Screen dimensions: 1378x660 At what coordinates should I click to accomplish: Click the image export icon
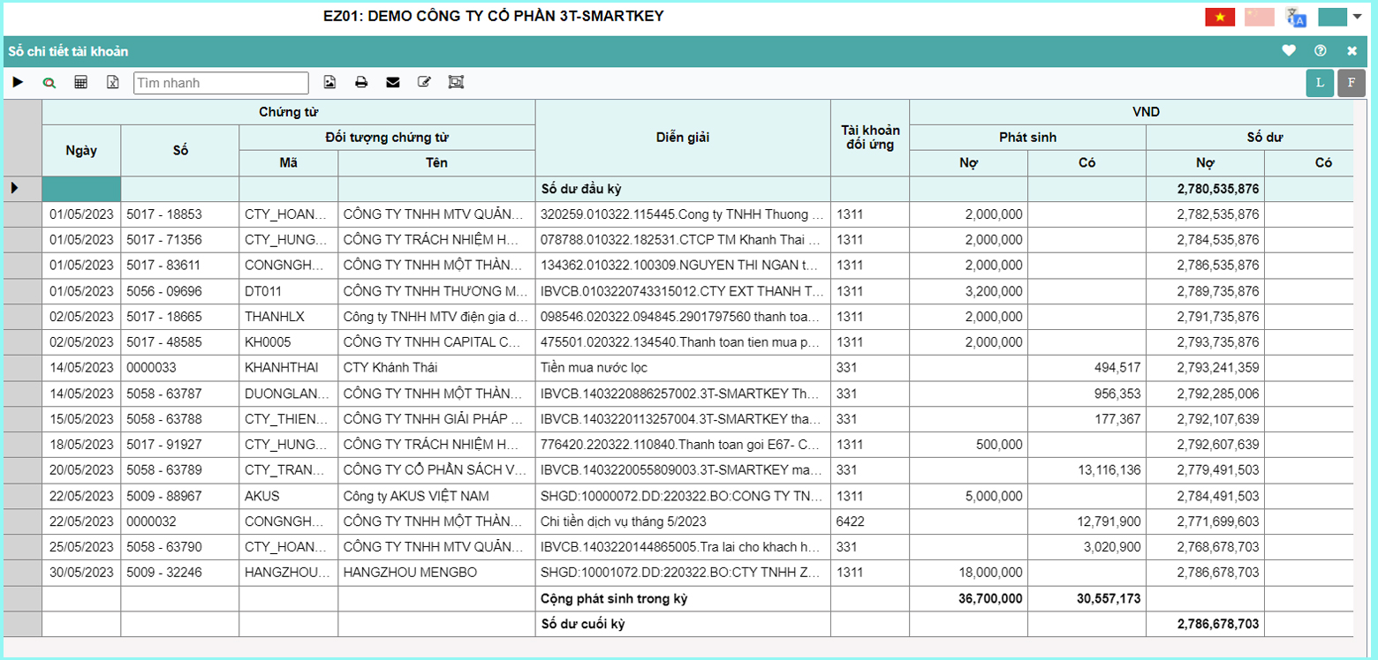click(x=329, y=82)
